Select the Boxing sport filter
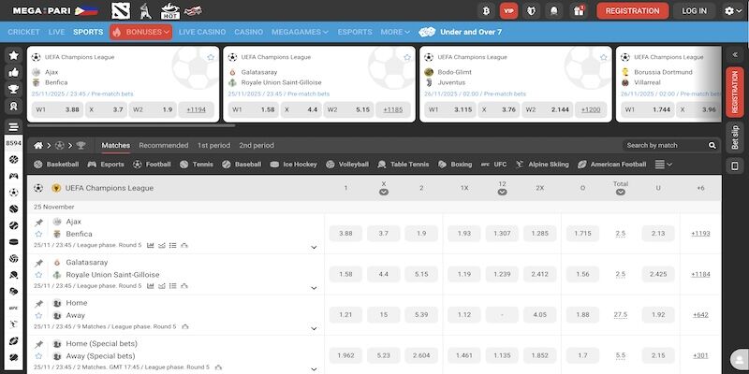Viewport: 749px width, 374px height. pyautogui.click(x=455, y=165)
